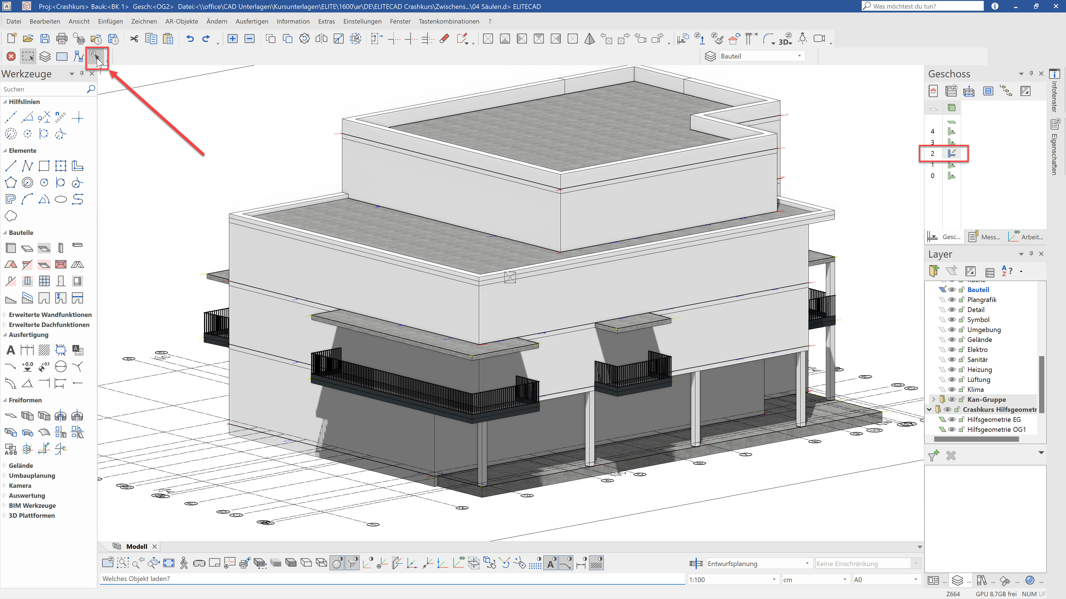The image size is (1066, 599).
Task: Switch to the Mess... panel tab
Action: (985, 237)
